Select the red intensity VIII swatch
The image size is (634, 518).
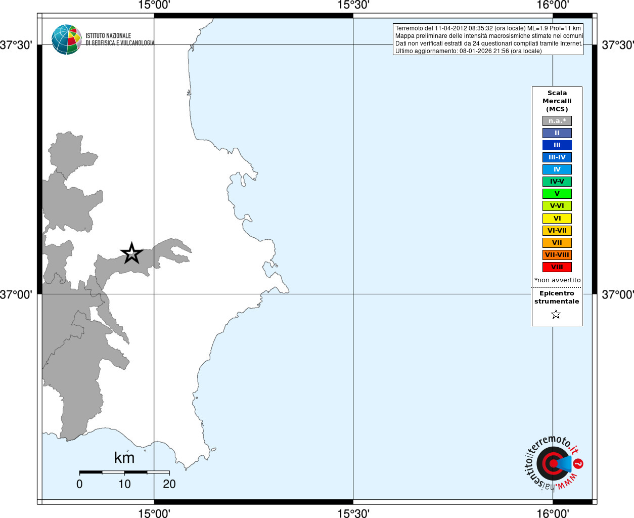pos(557,267)
